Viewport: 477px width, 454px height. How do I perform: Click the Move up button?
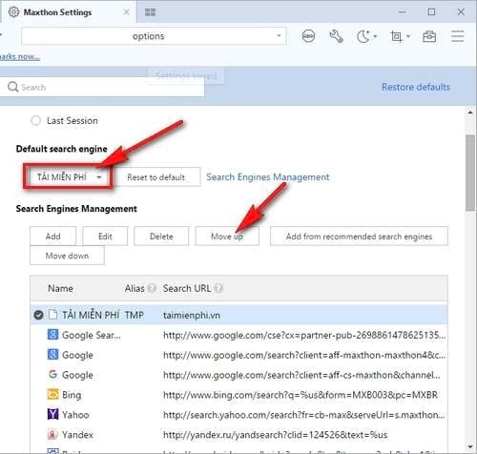(227, 237)
